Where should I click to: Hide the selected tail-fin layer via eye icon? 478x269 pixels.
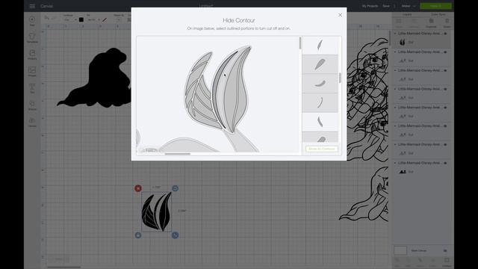pos(445,34)
